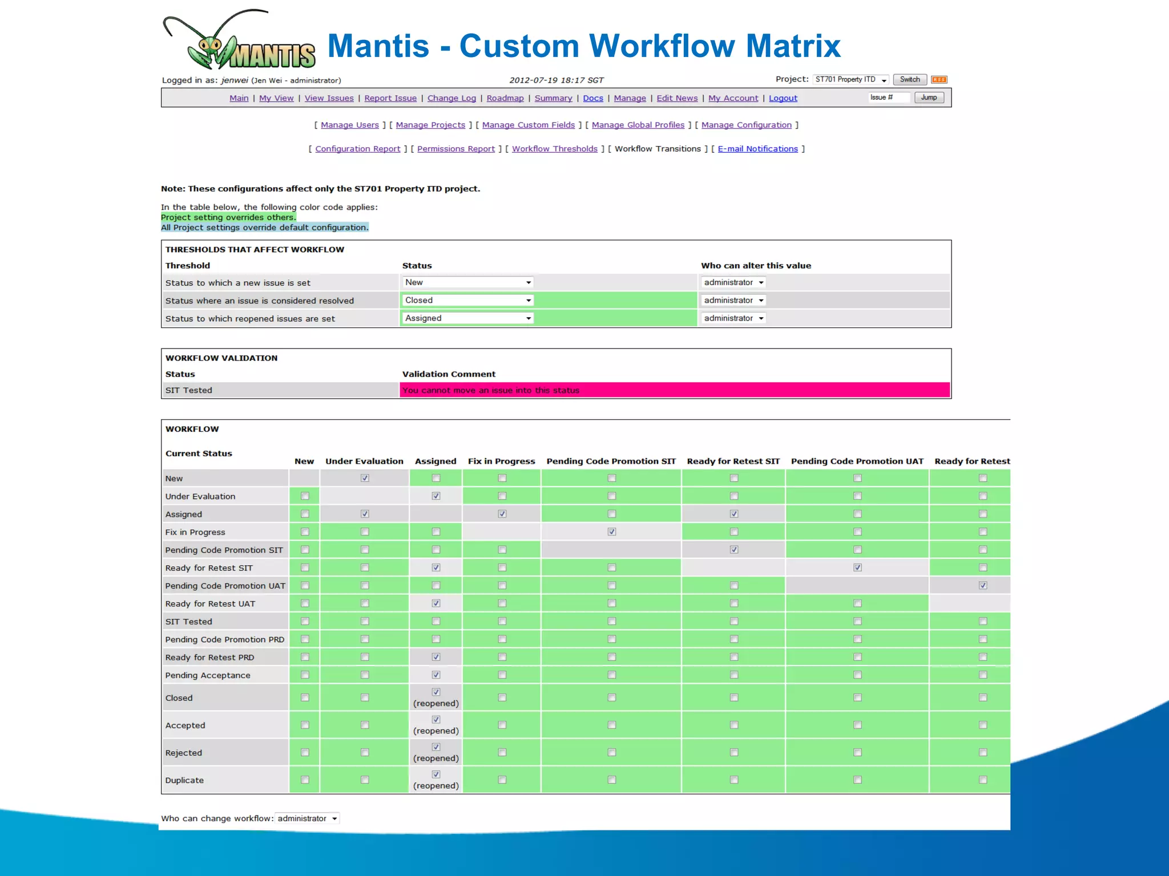This screenshot has height=876, width=1169.
Task: Toggle Assigned in Ready for Retest SIT row
Action: click(x=436, y=567)
